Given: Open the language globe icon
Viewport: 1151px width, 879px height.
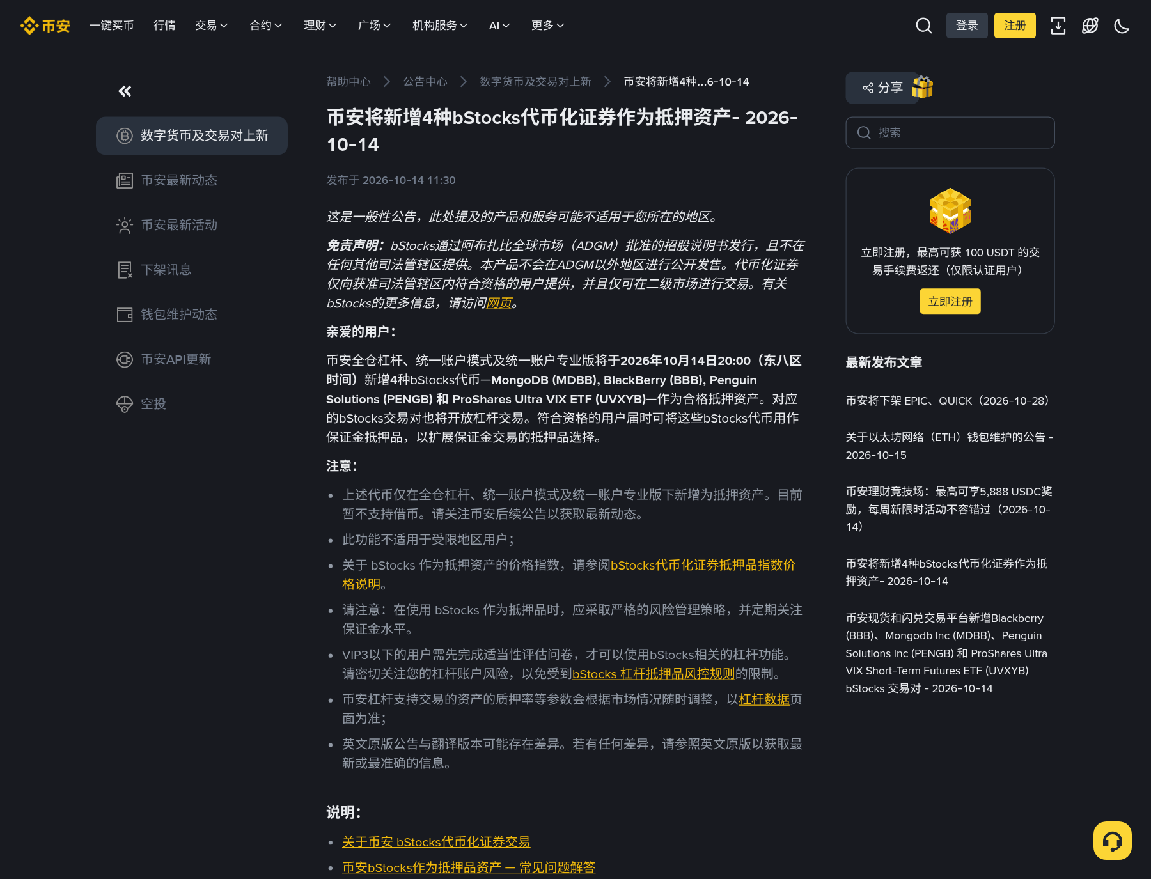Looking at the screenshot, I should click(x=1090, y=26).
